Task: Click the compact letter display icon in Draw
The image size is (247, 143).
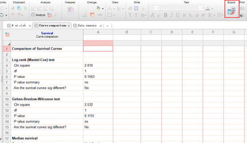Action: coord(119,8)
